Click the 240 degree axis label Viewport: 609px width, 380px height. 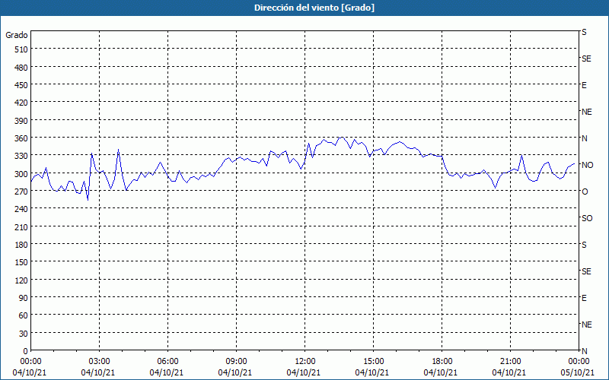pyautogui.click(x=21, y=210)
